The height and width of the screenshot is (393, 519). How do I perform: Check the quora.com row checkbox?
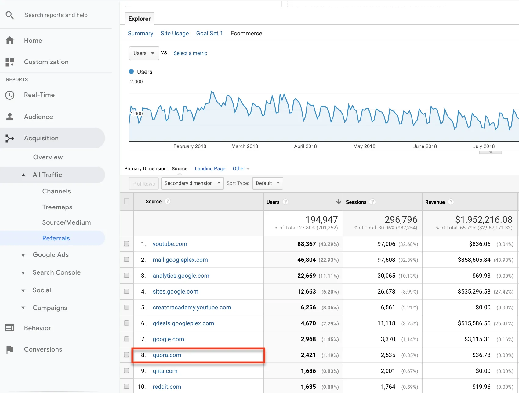[126, 355]
